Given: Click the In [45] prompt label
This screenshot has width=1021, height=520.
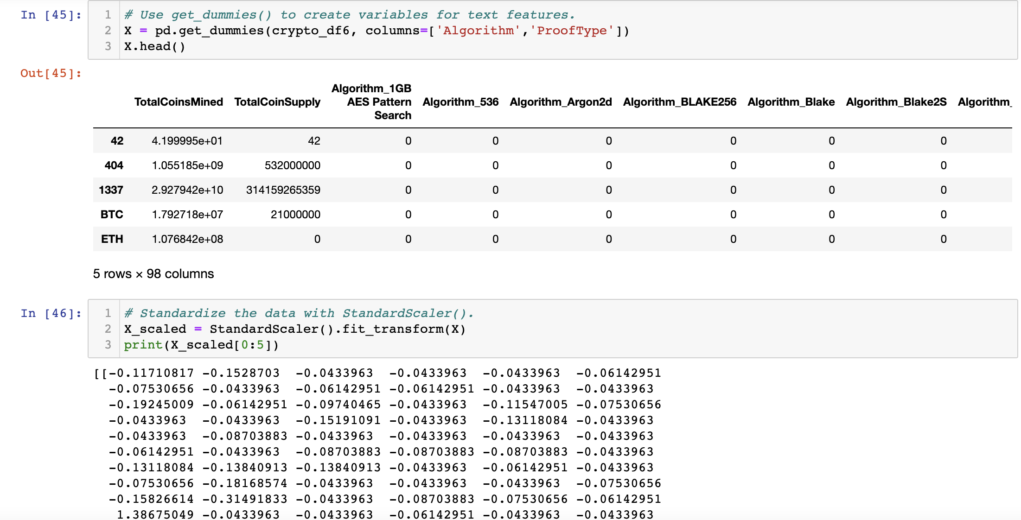Looking at the screenshot, I should tap(51, 15).
